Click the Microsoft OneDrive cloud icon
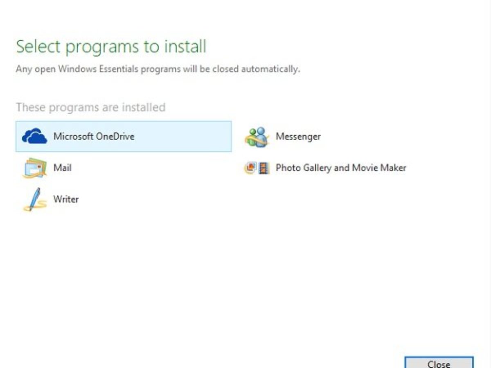Screen dimensions: 491x368 (x=35, y=136)
